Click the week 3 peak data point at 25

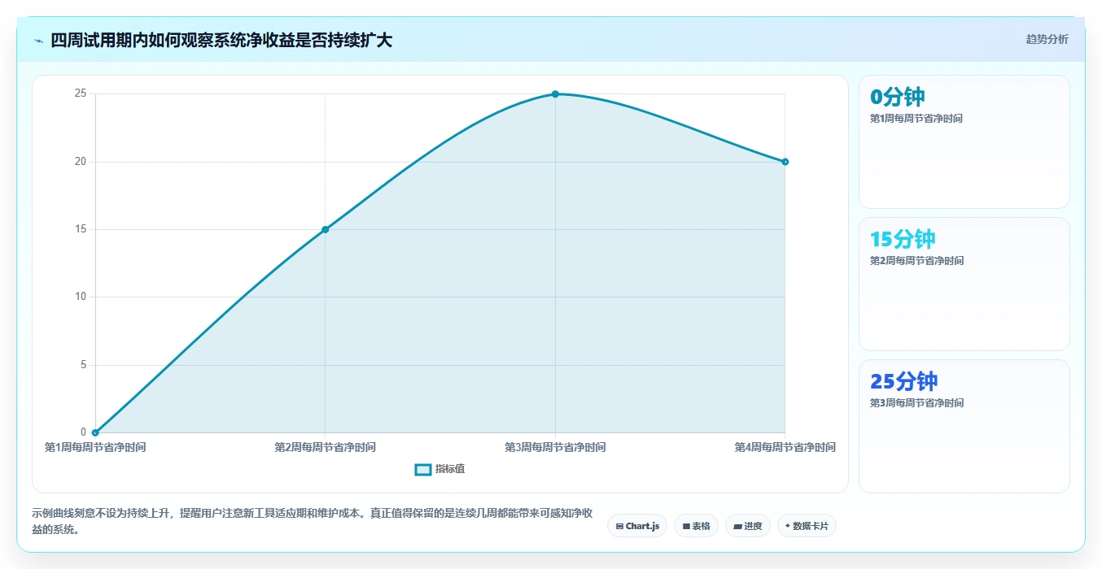[555, 94]
